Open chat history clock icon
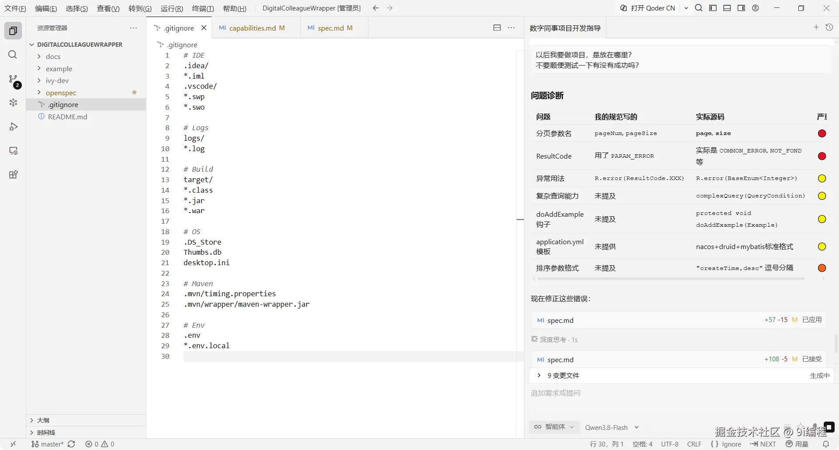 point(829,27)
